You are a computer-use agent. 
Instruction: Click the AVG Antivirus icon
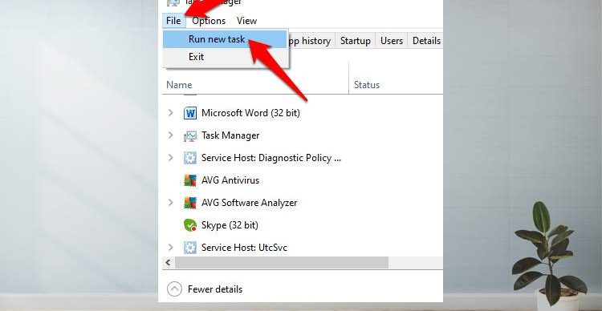point(190,180)
